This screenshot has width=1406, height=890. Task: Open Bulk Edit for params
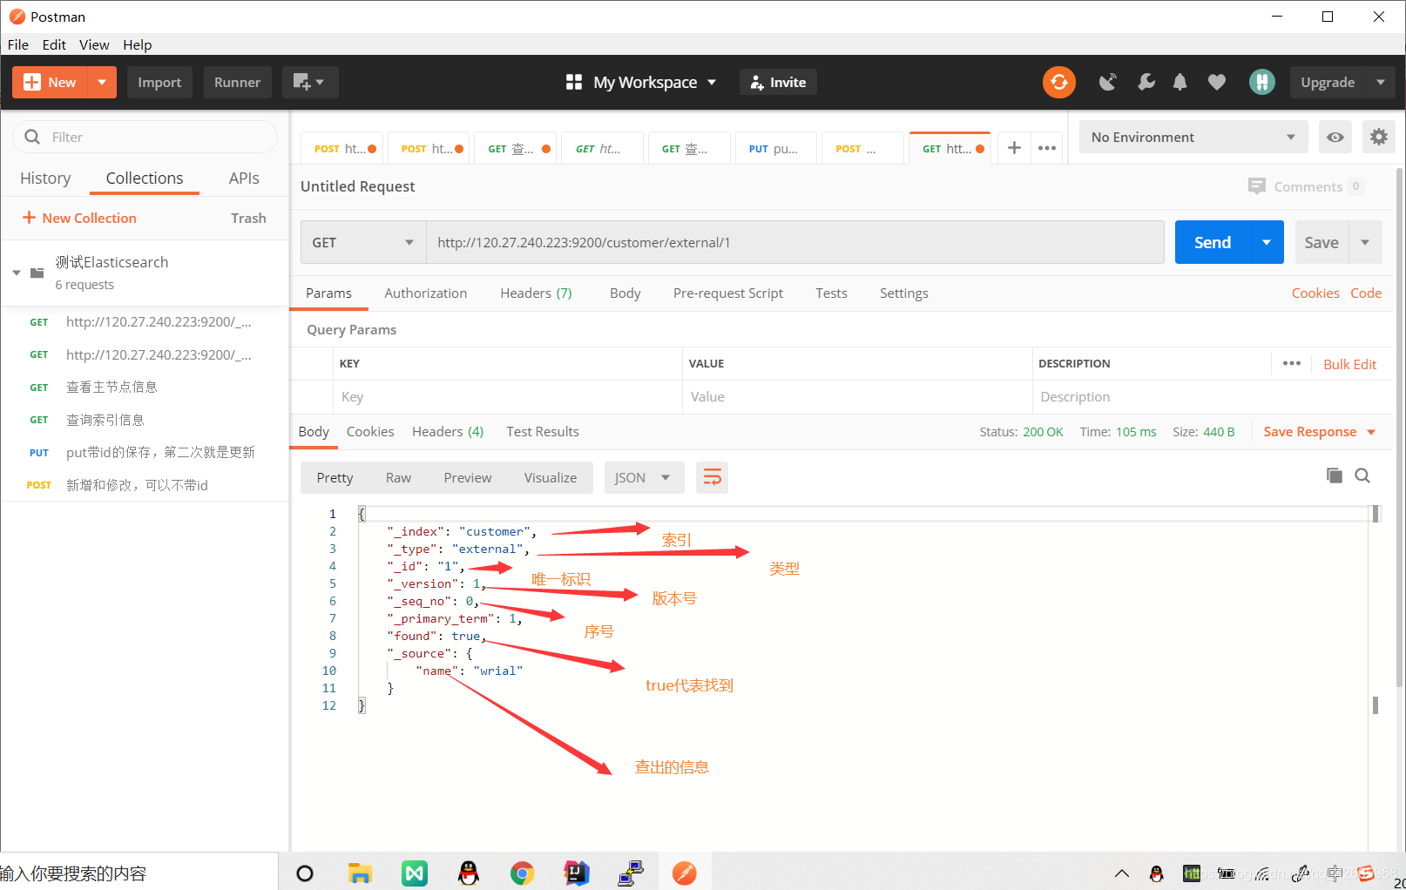(1349, 364)
